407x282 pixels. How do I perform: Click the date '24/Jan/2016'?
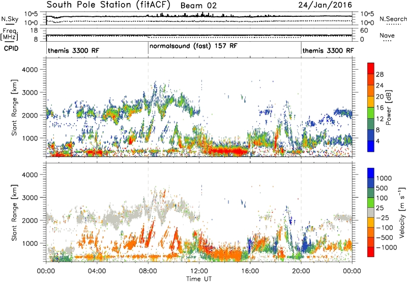pos(325,5)
